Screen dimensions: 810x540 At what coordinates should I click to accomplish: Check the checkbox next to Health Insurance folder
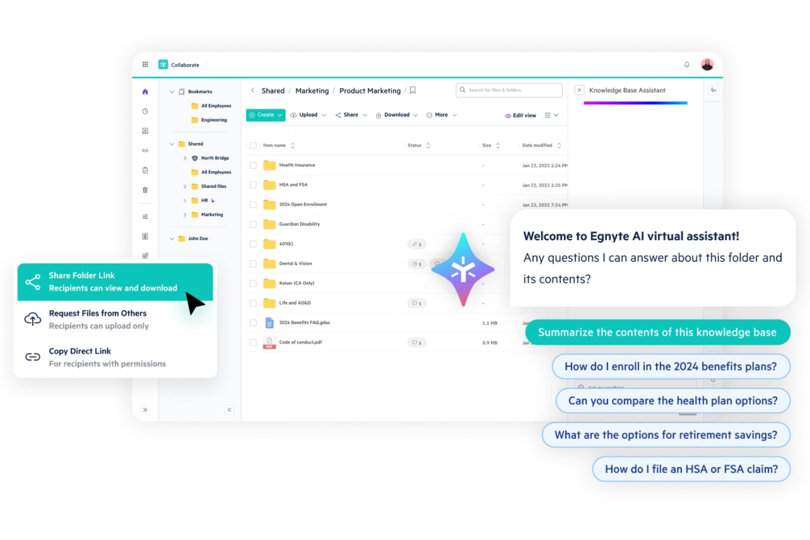253,165
